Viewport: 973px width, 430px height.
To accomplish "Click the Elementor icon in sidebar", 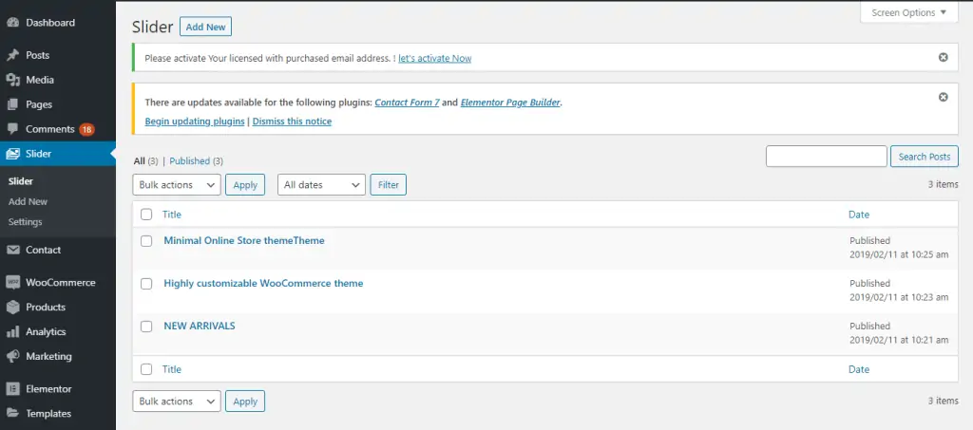I will coord(12,389).
